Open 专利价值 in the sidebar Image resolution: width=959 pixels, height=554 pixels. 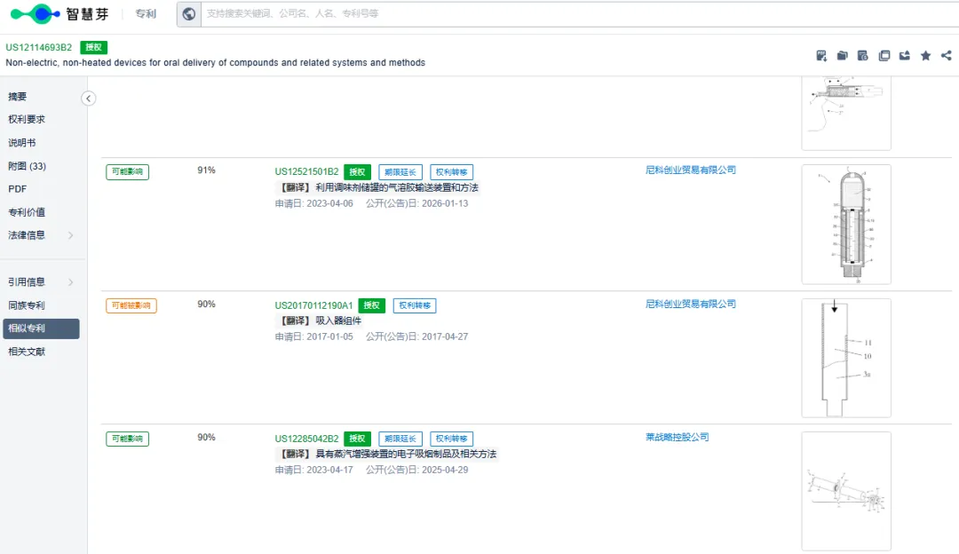(x=27, y=212)
